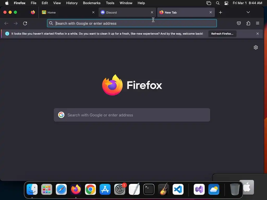Click the Refresh Firefox… button
The height and width of the screenshot is (200, 267).
click(x=222, y=34)
